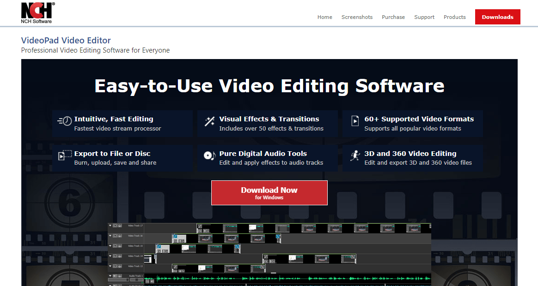Click the blue transition icon starting Video Track 16's clip

point(175,236)
